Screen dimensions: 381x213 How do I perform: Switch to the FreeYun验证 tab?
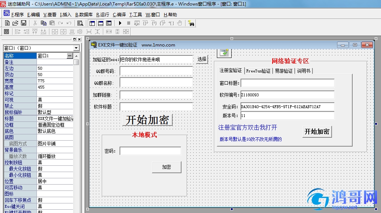coord(258,71)
